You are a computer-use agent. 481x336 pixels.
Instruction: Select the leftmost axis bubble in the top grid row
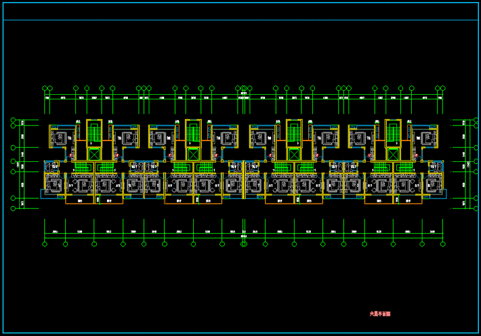[x=45, y=88]
